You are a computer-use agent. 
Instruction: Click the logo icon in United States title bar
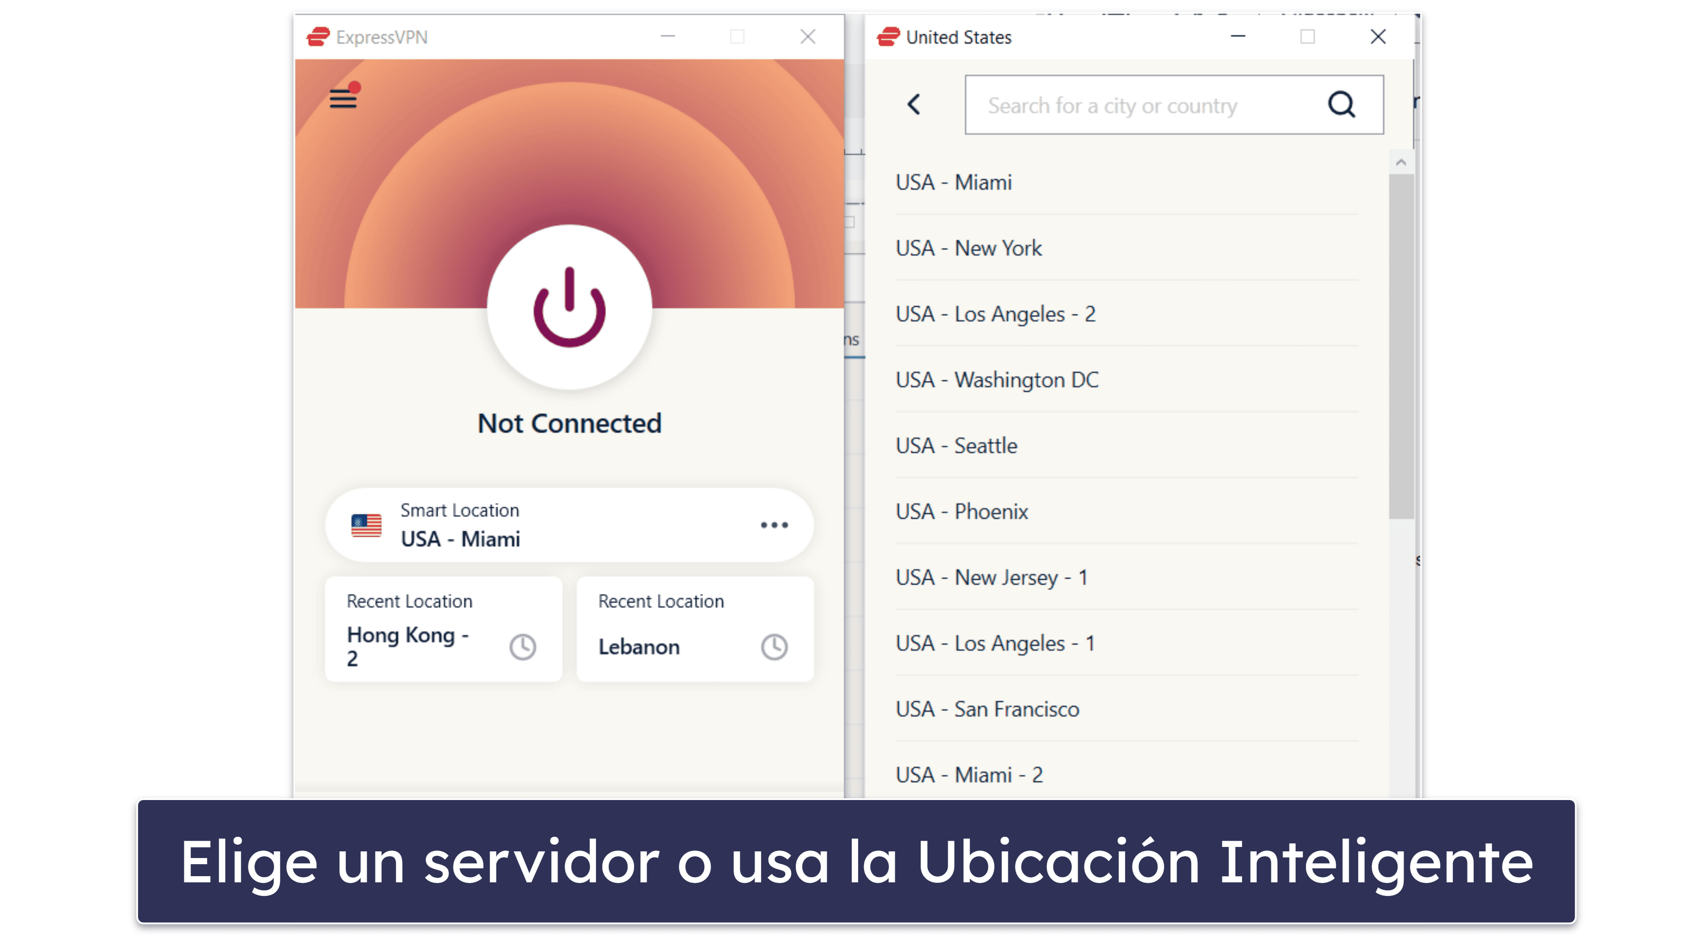coord(888,37)
